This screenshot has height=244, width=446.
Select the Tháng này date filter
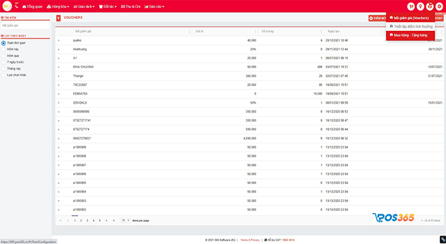(x=3, y=69)
